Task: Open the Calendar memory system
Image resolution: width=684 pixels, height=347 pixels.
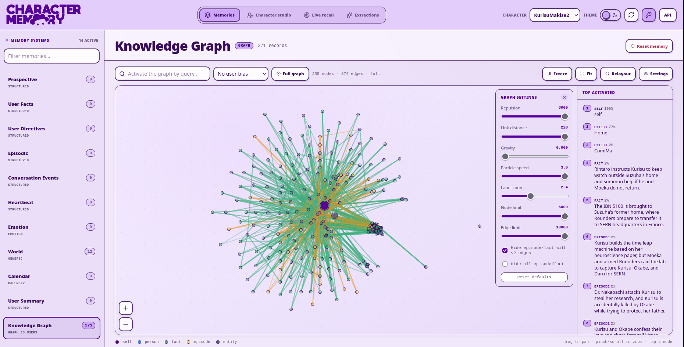Action: (51, 279)
